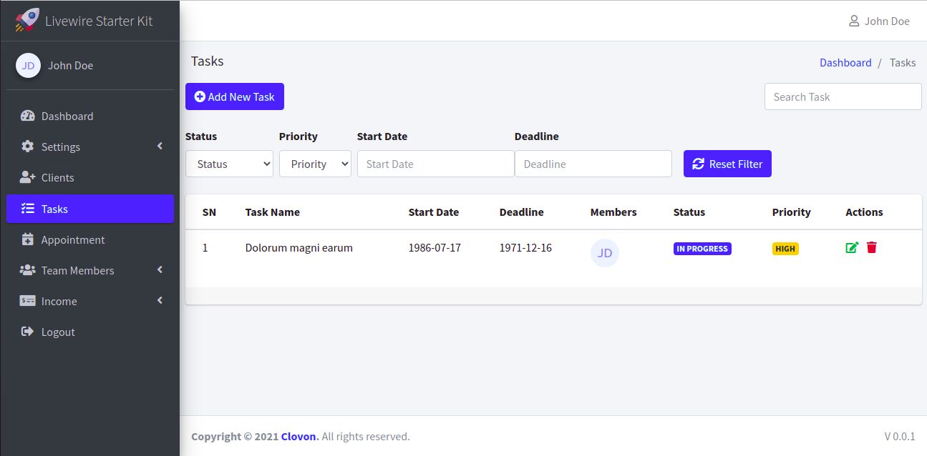Expand the Income submenu chevron
927x456 pixels.
click(x=160, y=301)
